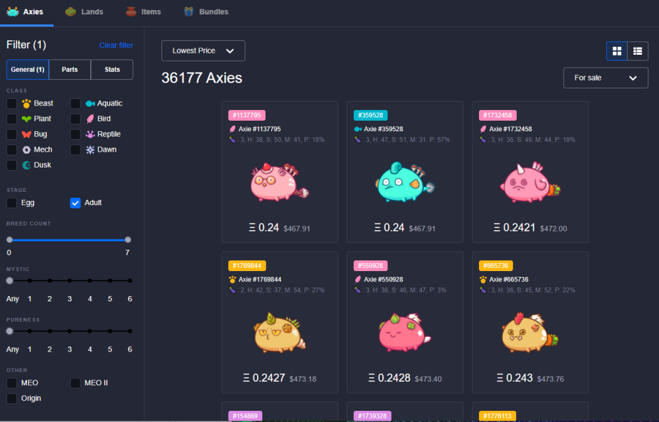Click the Dawn class sun icon
This screenshot has height=422, width=659.
90,150
